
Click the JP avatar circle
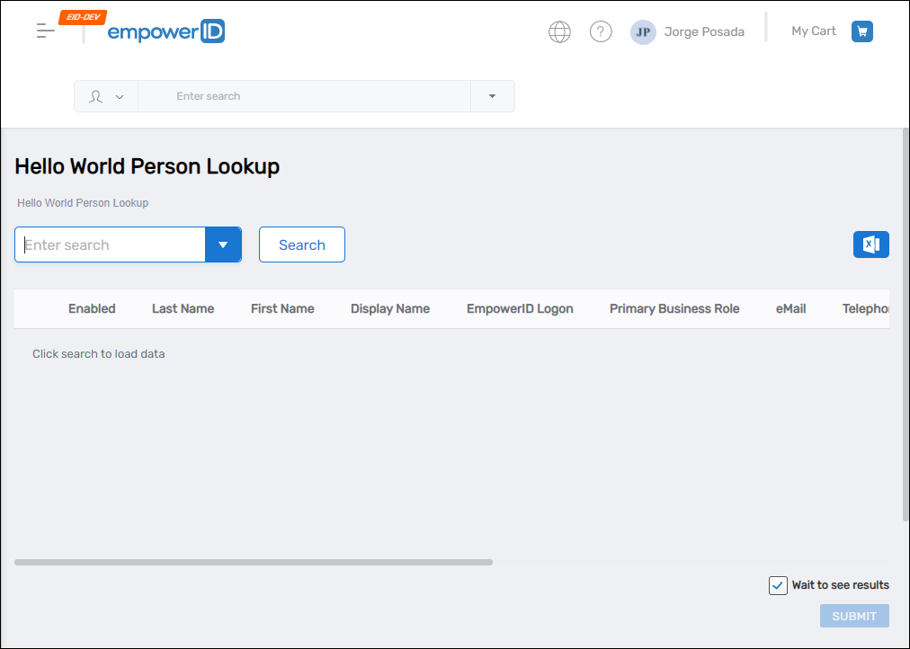[x=643, y=31]
